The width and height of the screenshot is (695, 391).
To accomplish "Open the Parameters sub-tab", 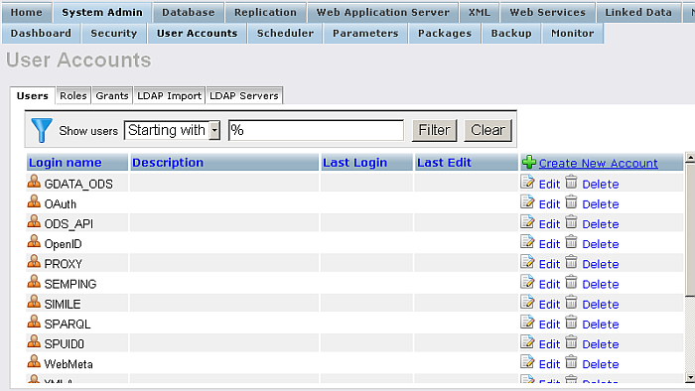I will pyautogui.click(x=365, y=33).
